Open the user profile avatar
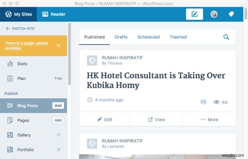248x159 pixels. (x=214, y=14)
